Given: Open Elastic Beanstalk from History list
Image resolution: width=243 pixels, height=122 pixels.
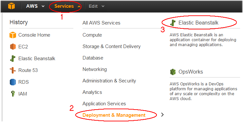Looking at the screenshot, I should click(x=37, y=59).
